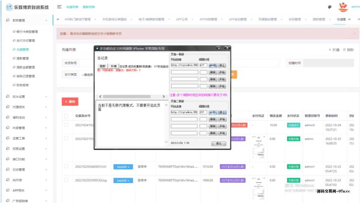Click the palette icon in the top bar
Image resolution: width=360 pixels, height=203 pixels.
tap(329, 7)
